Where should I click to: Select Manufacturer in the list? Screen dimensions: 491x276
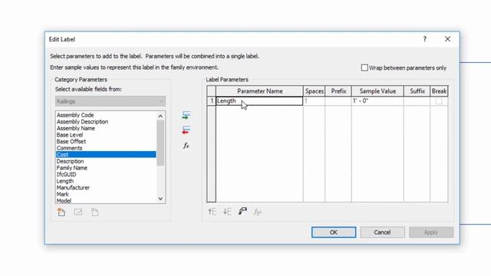73,188
